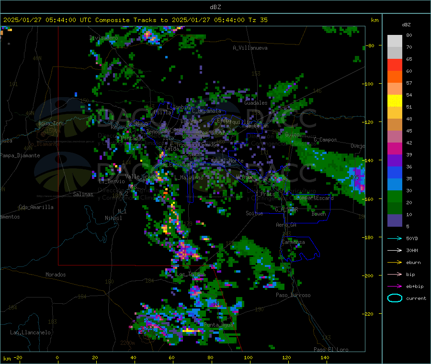Select the gray swatch between 70 and 65
431x364 pixels.
pyautogui.click(x=395, y=53)
